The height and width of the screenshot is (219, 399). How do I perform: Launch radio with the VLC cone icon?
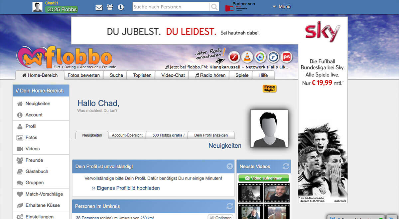(x=247, y=57)
